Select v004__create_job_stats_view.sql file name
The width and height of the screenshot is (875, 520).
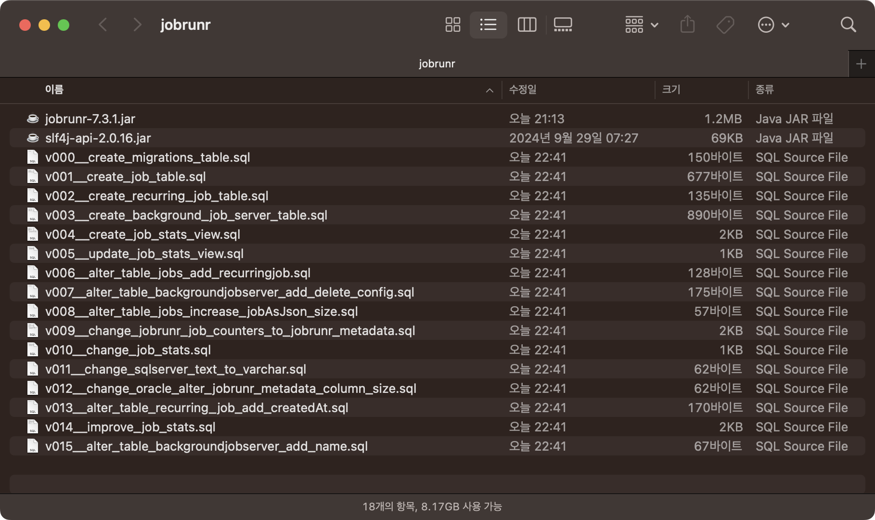pyautogui.click(x=142, y=234)
